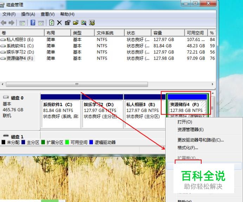Screen dimensions: 243x202
Task: Click the 48.23 GB free space cell
Action: coord(196,46)
